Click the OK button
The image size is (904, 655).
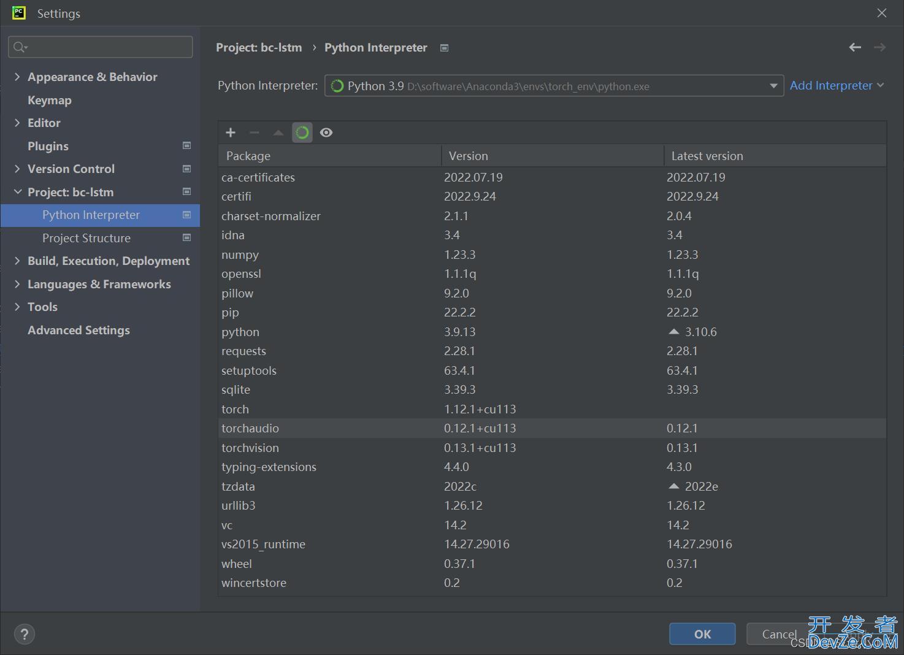(702, 634)
